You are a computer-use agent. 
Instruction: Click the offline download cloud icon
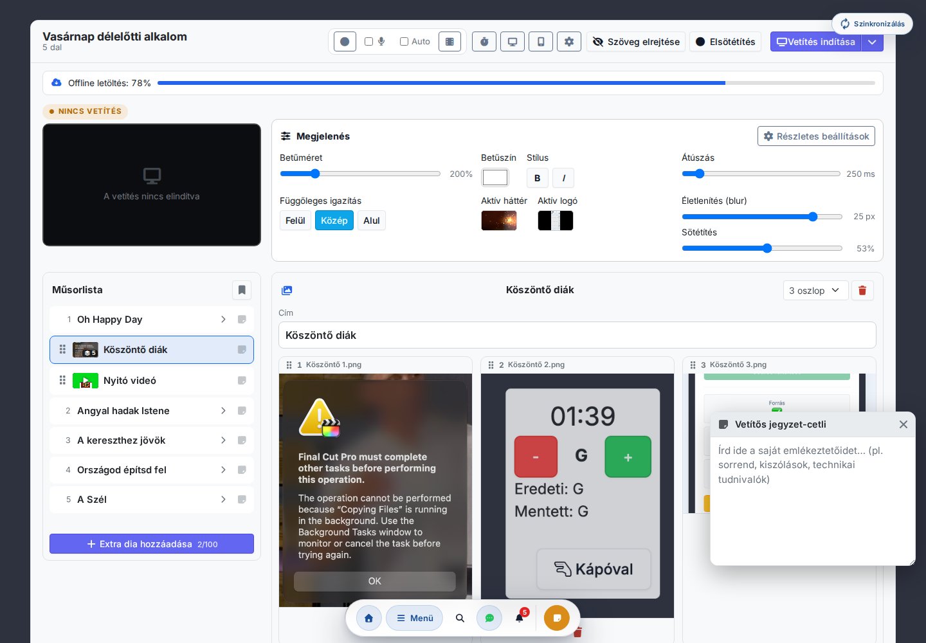click(x=56, y=82)
